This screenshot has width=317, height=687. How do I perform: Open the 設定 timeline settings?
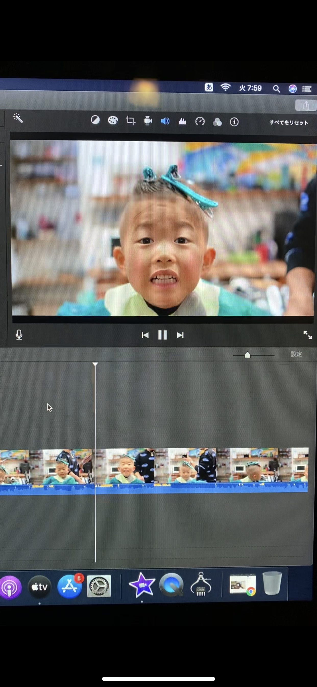[x=296, y=354]
